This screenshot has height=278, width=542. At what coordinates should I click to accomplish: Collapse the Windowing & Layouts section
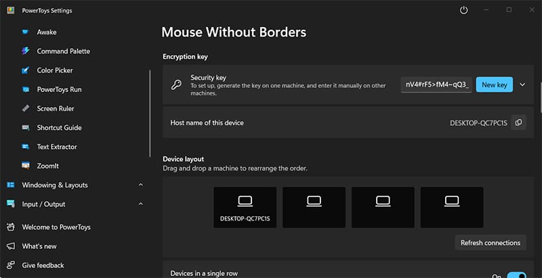pyautogui.click(x=140, y=185)
